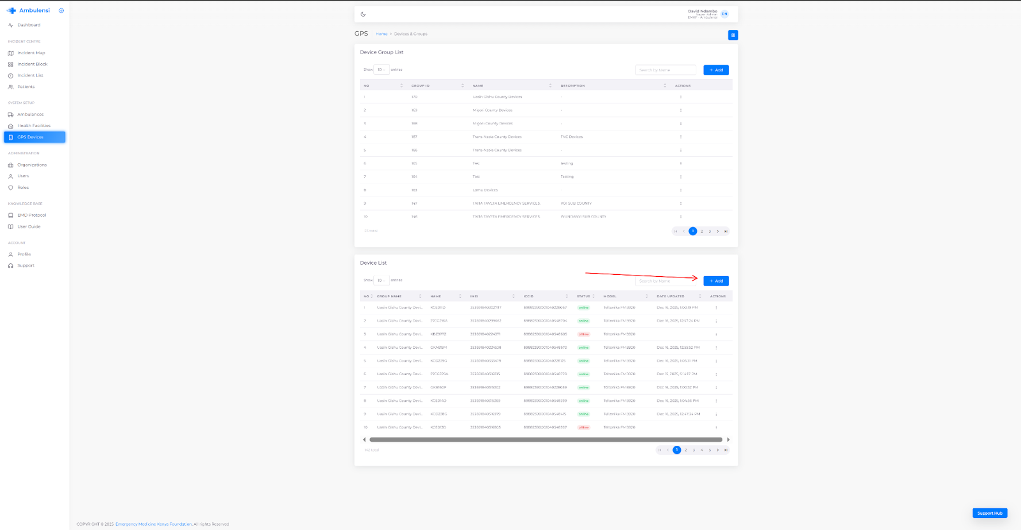Open actions menu for device KBZ977Z
Viewport: 1021px width, 530px height.
[x=716, y=334]
